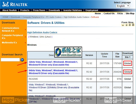Screen dimensions: 136x104
Task: Open the Investor Relations menu item
Action: coord(73,10)
